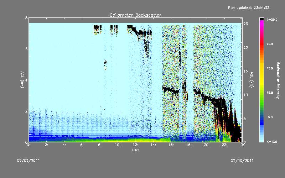Click the 'Backscatter Intensity' colorbar label

[x=278, y=80]
